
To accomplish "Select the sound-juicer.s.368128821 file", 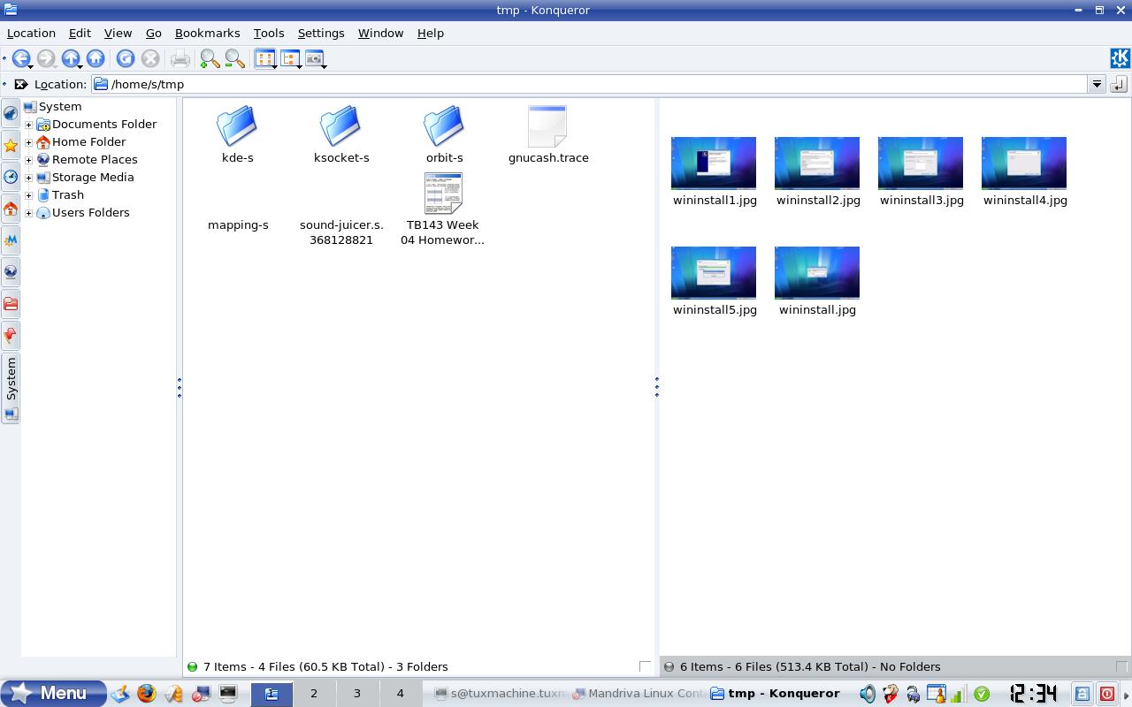I will point(341,232).
